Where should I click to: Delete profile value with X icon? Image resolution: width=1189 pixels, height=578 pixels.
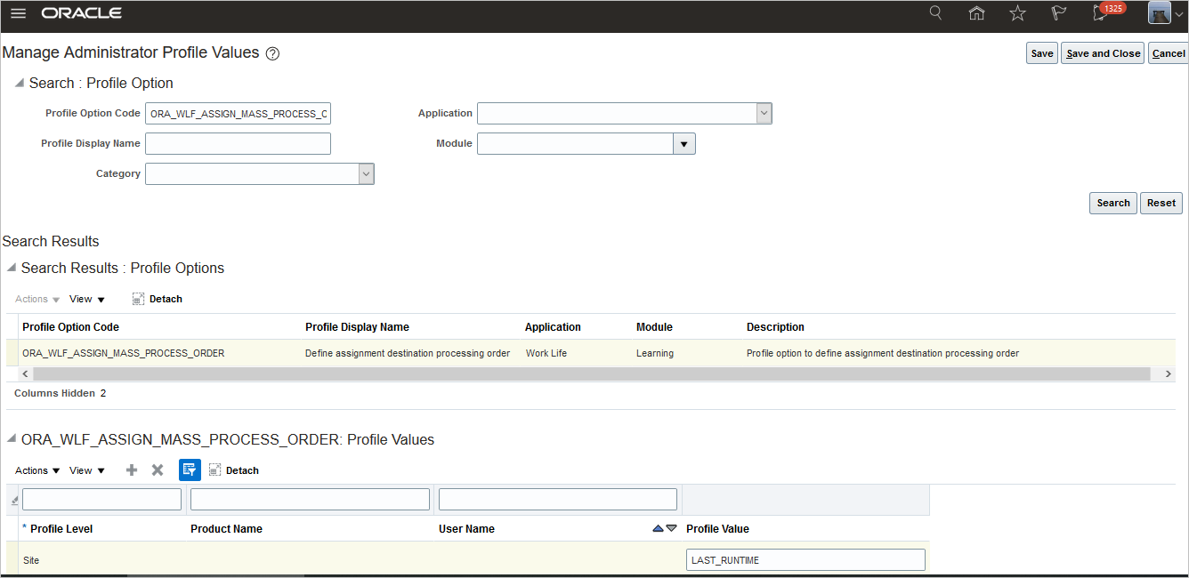(158, 470)
